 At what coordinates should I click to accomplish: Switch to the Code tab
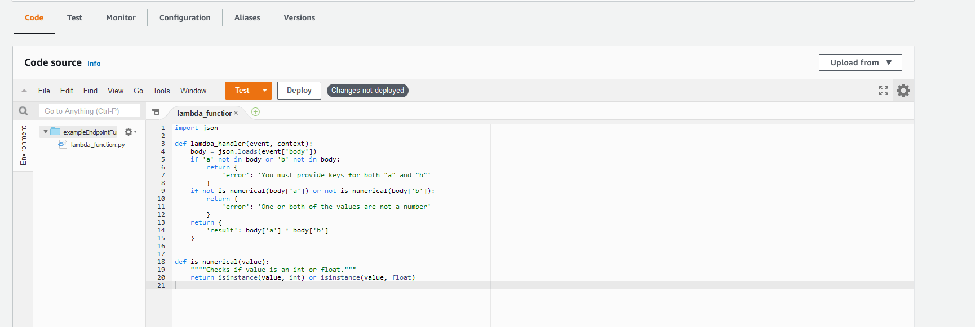click(x=34, y=17)
